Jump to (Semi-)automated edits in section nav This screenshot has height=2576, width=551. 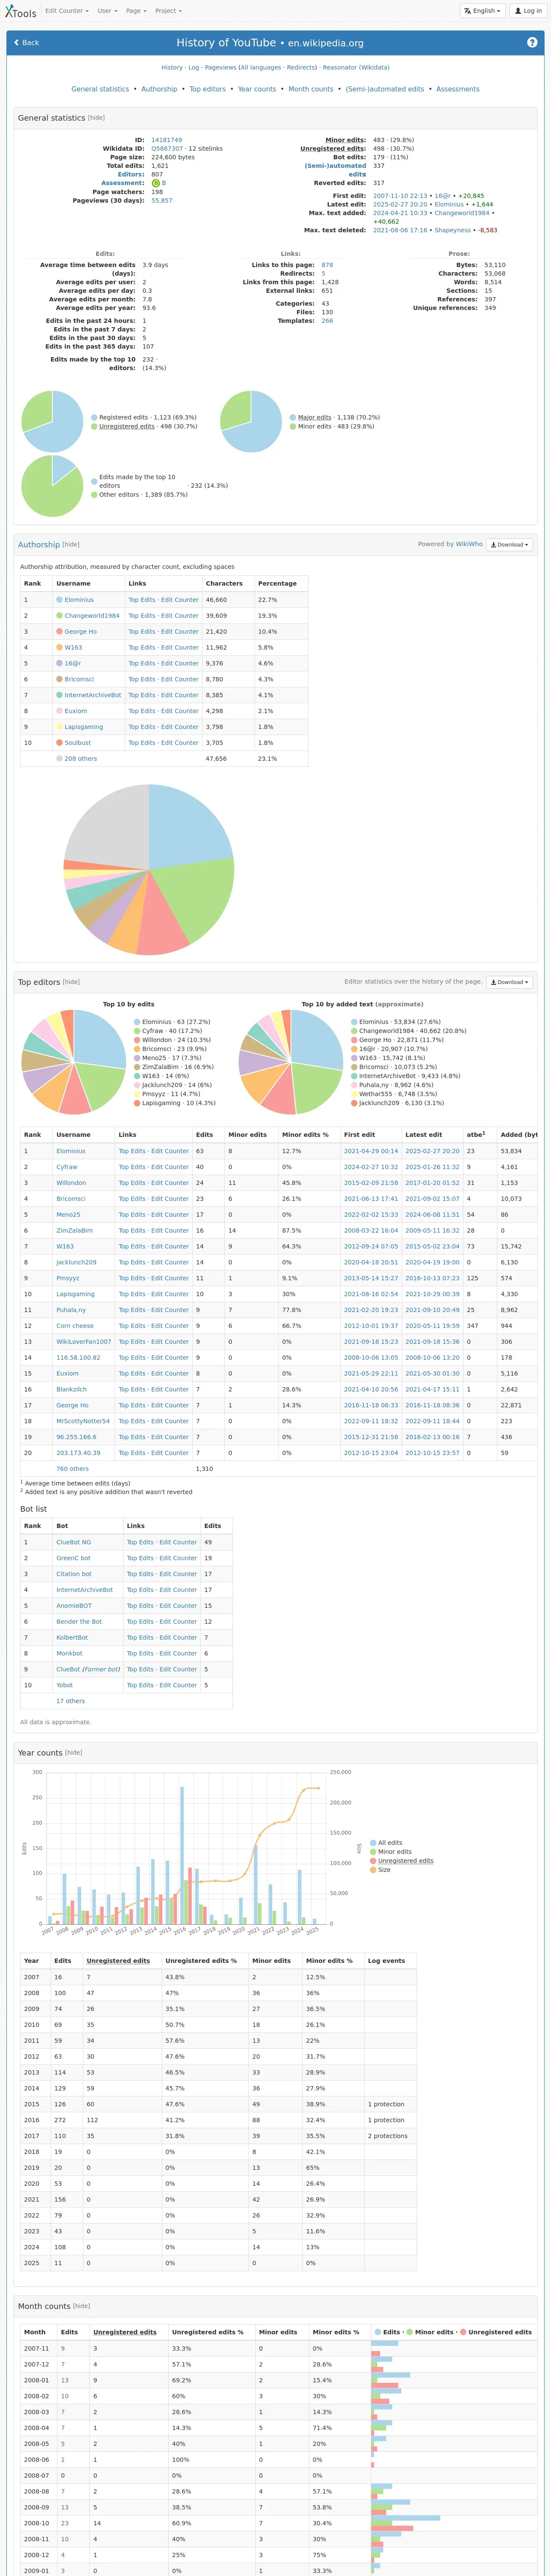(385, 89)
